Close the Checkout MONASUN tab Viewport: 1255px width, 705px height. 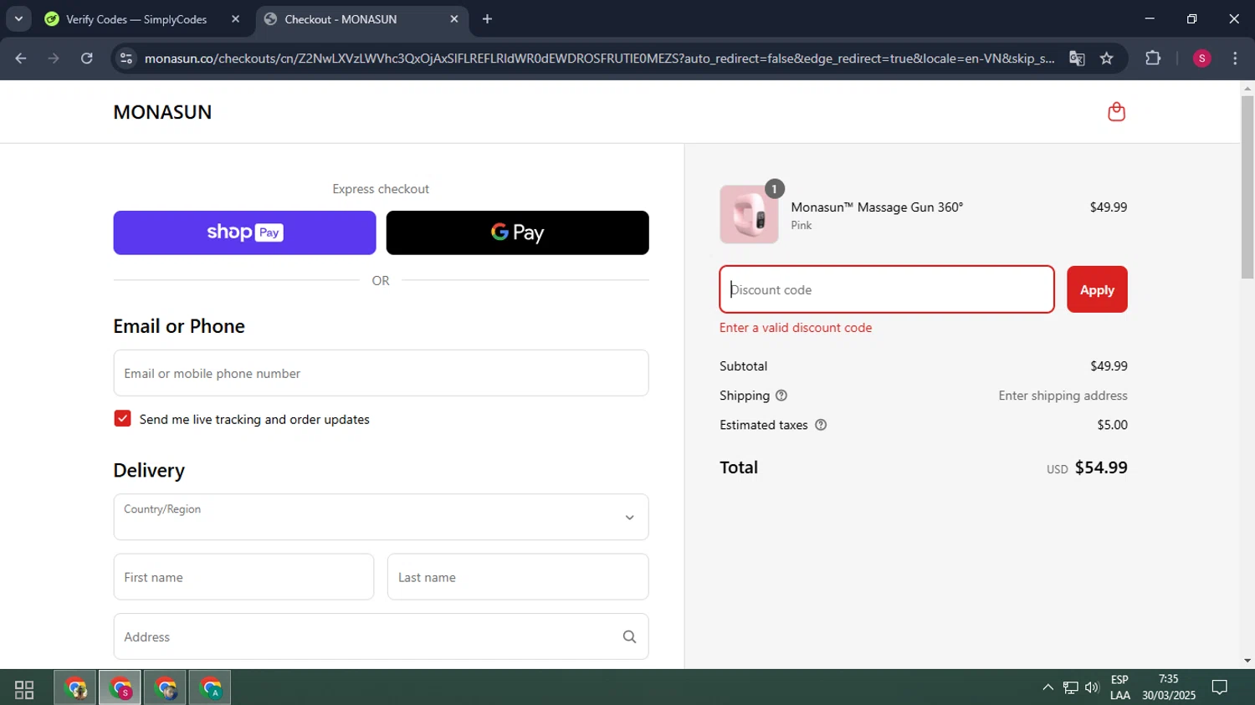click(454, 19)
